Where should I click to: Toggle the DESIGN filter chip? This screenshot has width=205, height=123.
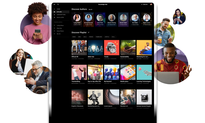pyautogui.click(x=74, y=37)
